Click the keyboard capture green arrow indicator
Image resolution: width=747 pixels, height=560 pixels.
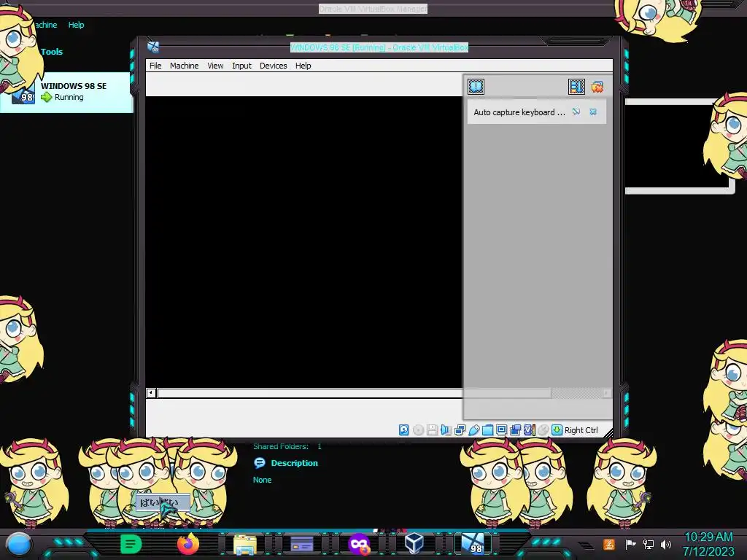(x=557, y=430)
